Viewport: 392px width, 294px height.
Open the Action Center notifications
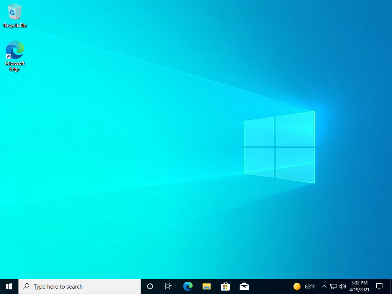(379, 286)
